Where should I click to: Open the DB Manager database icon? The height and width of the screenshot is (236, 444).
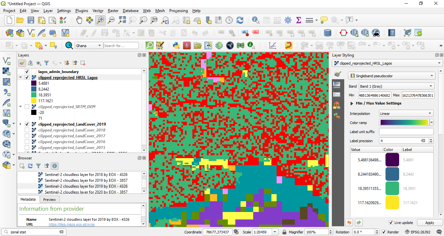[x=328, y=33]
